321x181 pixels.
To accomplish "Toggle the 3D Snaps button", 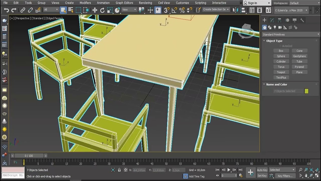I will tap(166, 10).
